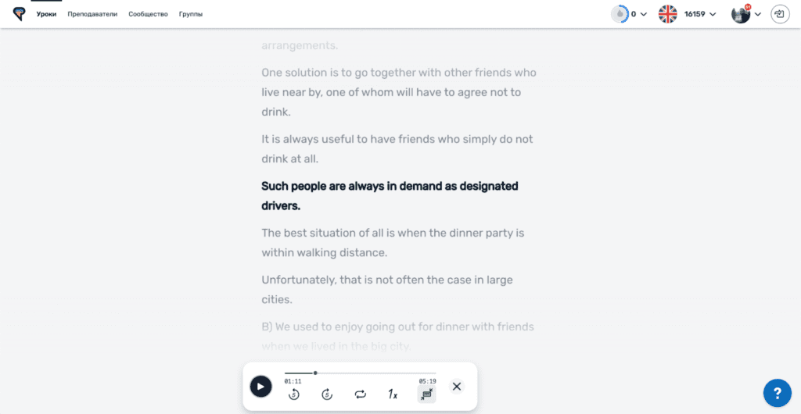Expand the streak flame dropdown

[x=629, y=14]
